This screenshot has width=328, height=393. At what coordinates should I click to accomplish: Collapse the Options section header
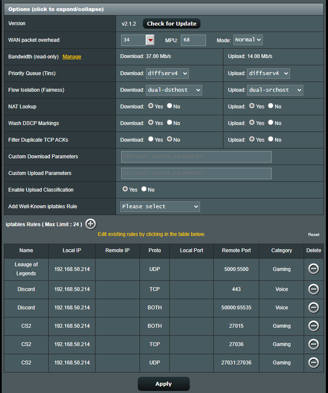pos(55,9)
